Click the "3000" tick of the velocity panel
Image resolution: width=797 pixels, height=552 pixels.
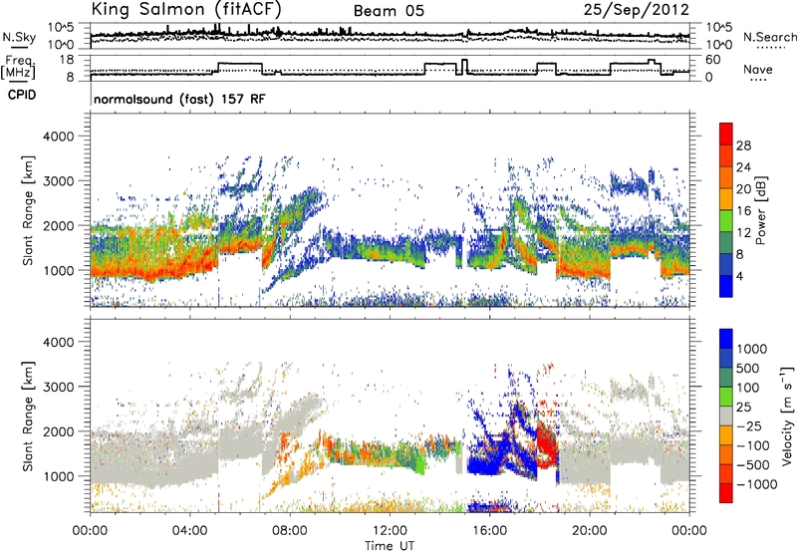58,387
